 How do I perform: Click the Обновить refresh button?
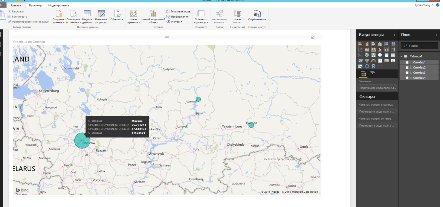click(x=117, y=16)
